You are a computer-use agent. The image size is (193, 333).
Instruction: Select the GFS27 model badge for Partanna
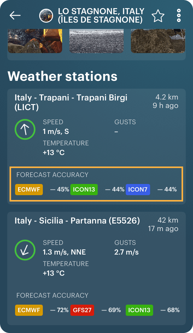(82, 310)
